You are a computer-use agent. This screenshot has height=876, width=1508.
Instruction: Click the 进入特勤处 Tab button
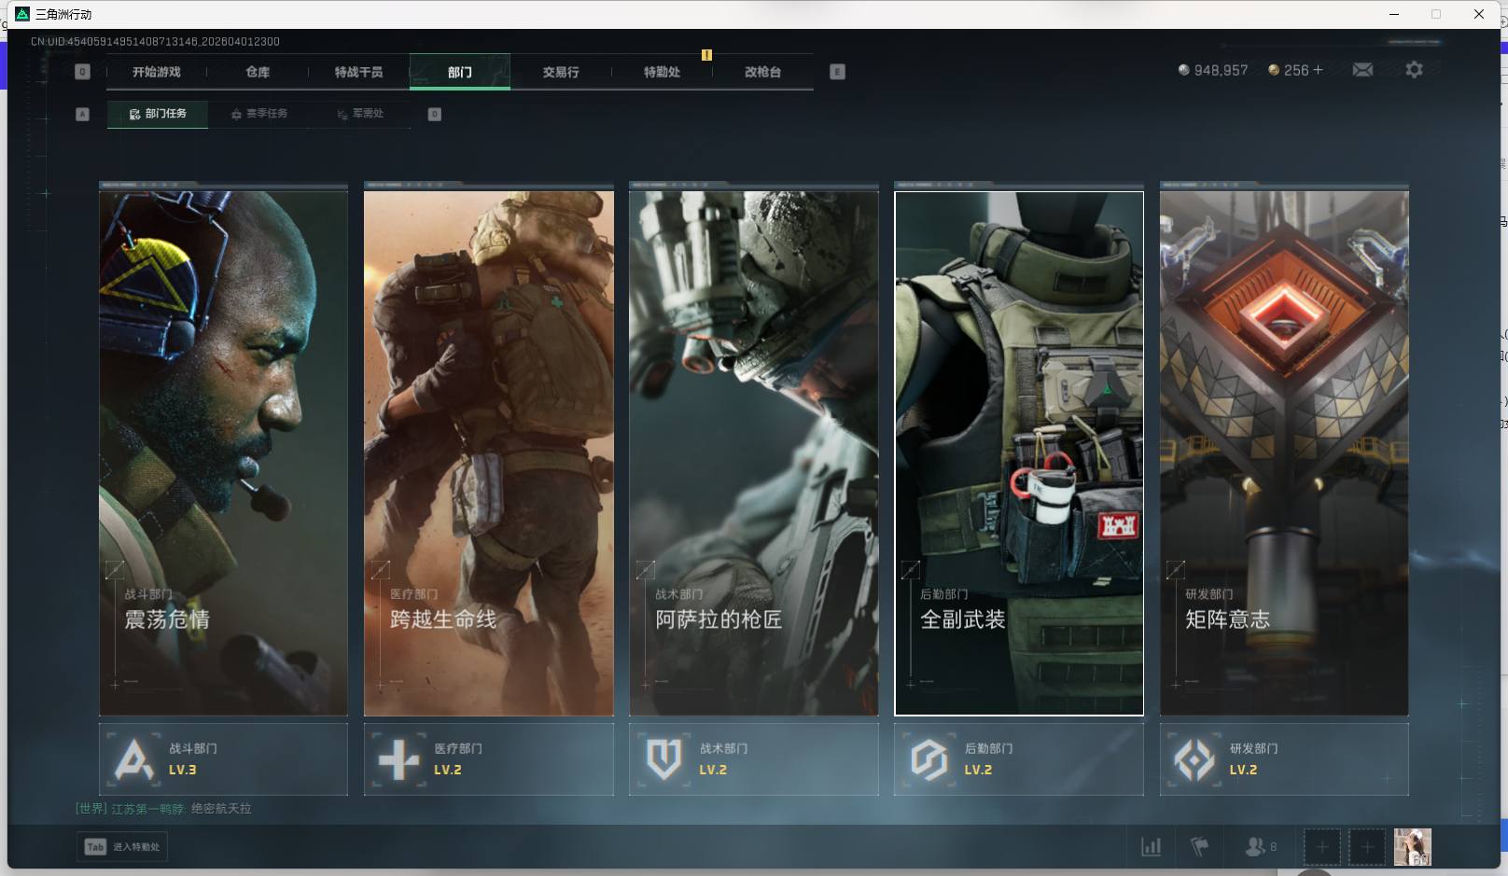click(123, 847)
